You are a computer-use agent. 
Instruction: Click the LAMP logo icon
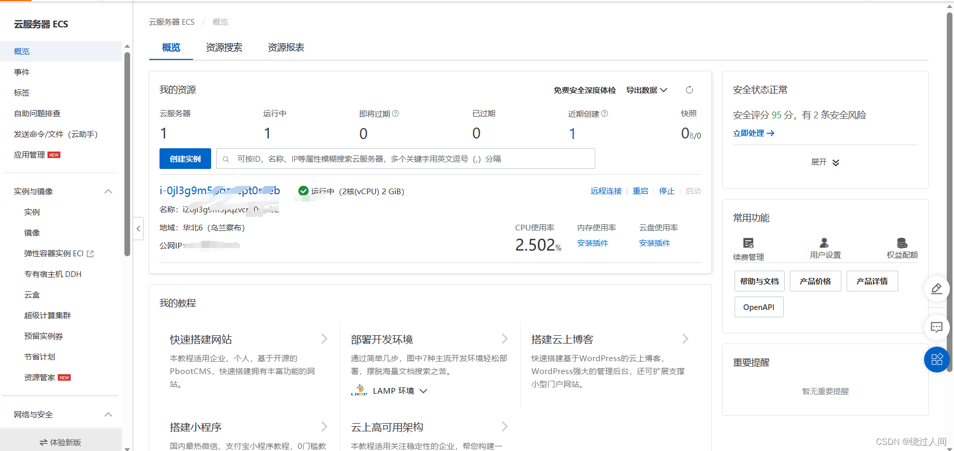click(359, 391)
